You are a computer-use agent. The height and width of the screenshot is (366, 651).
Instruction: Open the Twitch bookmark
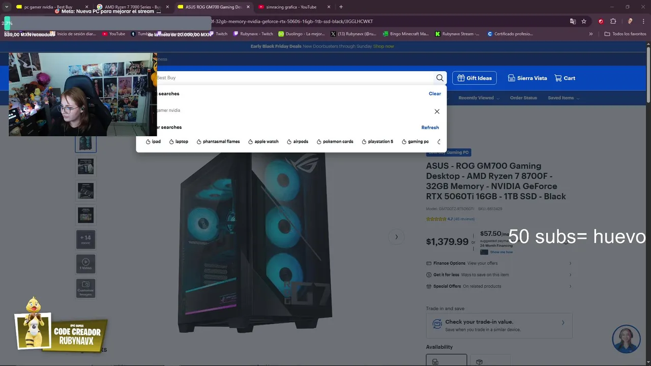tap(219, 34)
